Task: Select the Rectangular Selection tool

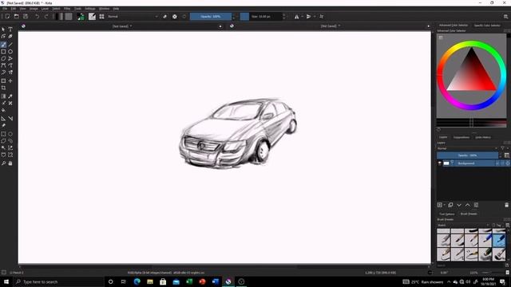Action: point(3,134)
